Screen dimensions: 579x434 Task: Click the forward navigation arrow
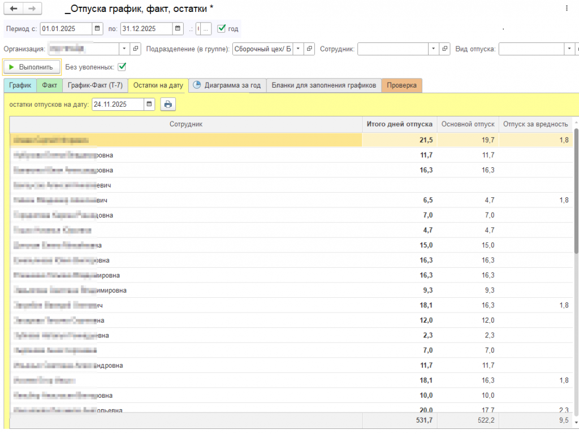click(x=32, y=8)
